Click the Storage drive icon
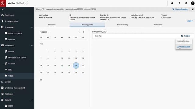195x109 pixels. click(2, 82)
